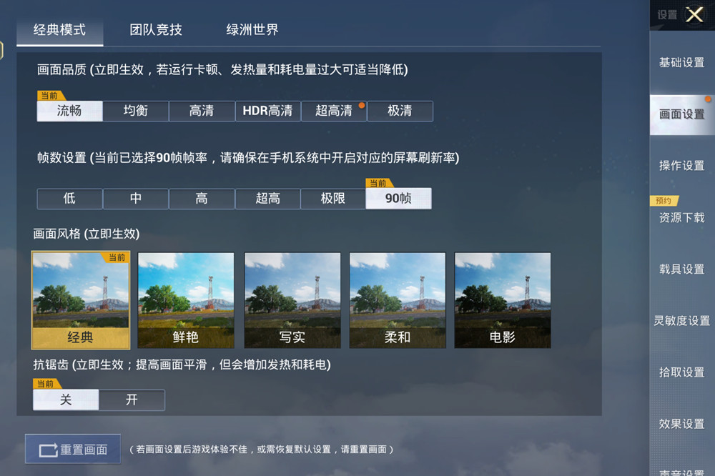
Task: Open the 绿洲世界 tab
Action: (252, 29)
